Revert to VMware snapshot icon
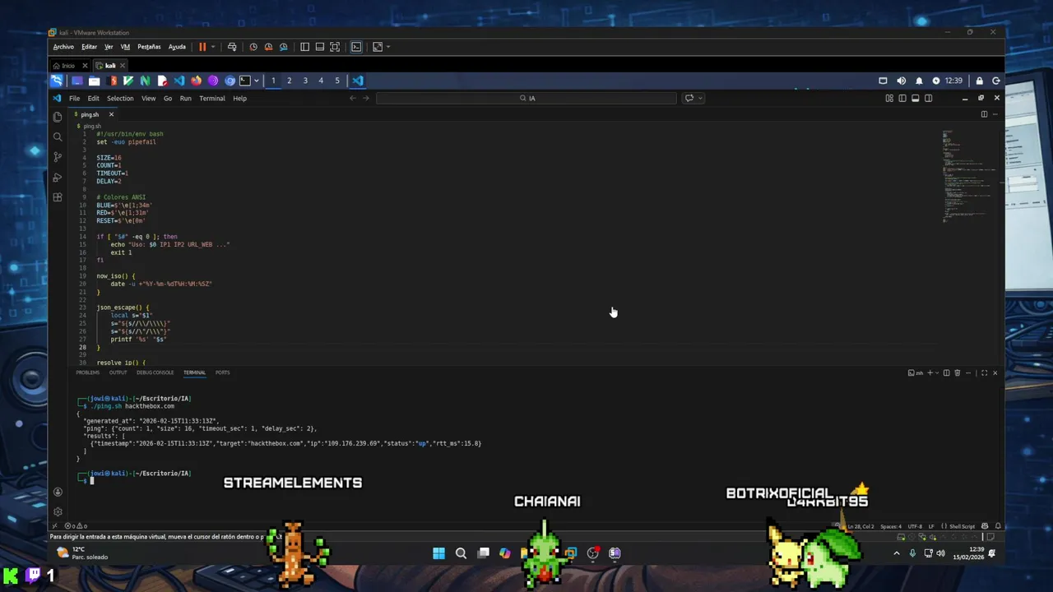Viewport: 1053px width, 592px height. click(268, 47)
